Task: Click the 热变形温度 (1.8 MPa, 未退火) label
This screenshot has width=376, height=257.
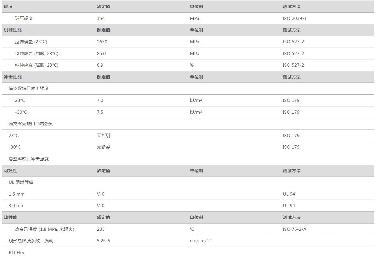Action: coord(45,229)
